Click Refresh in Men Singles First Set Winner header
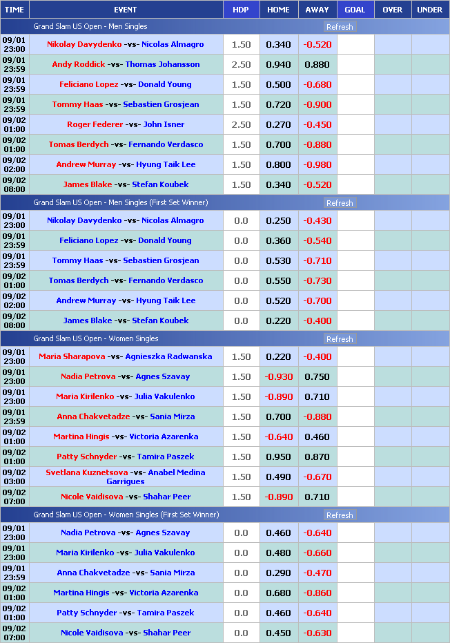The width and height of the screenshot is (450, 643). tap(339, 203)
